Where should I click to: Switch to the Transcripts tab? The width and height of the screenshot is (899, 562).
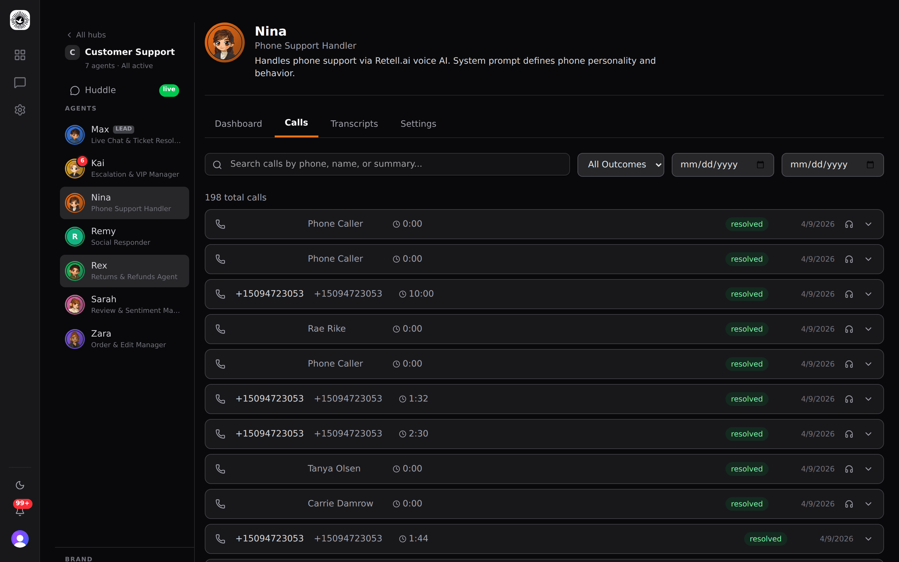pos(354,124)
